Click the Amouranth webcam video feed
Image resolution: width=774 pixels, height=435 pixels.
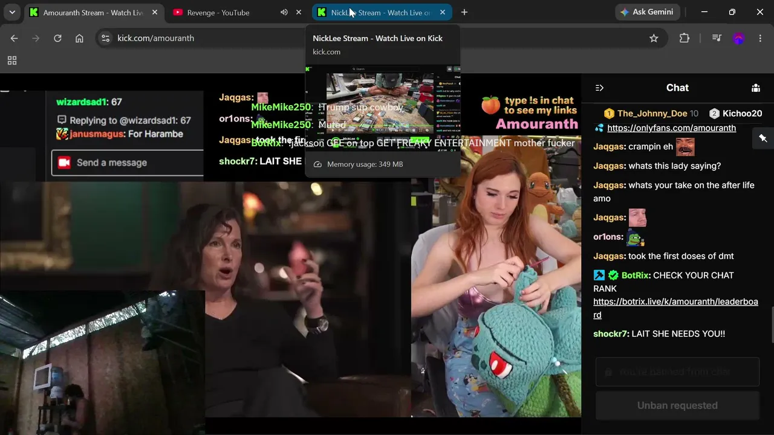[496, 275]
